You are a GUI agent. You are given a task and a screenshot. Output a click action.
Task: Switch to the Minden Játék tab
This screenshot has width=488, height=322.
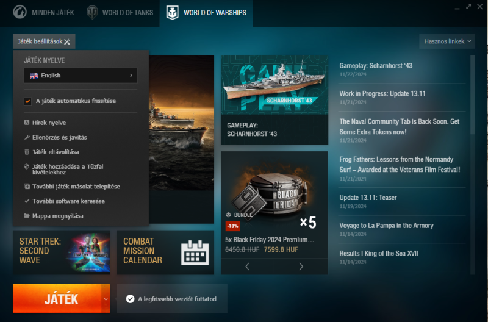43,13
